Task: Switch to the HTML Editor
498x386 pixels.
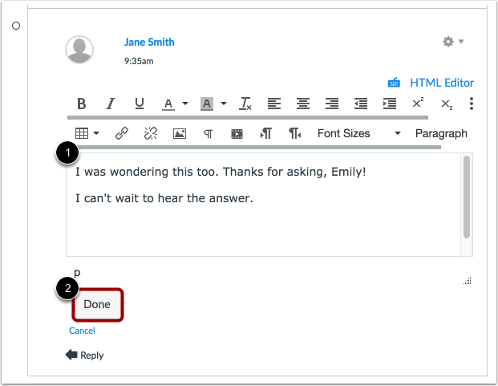Action: 442,83
